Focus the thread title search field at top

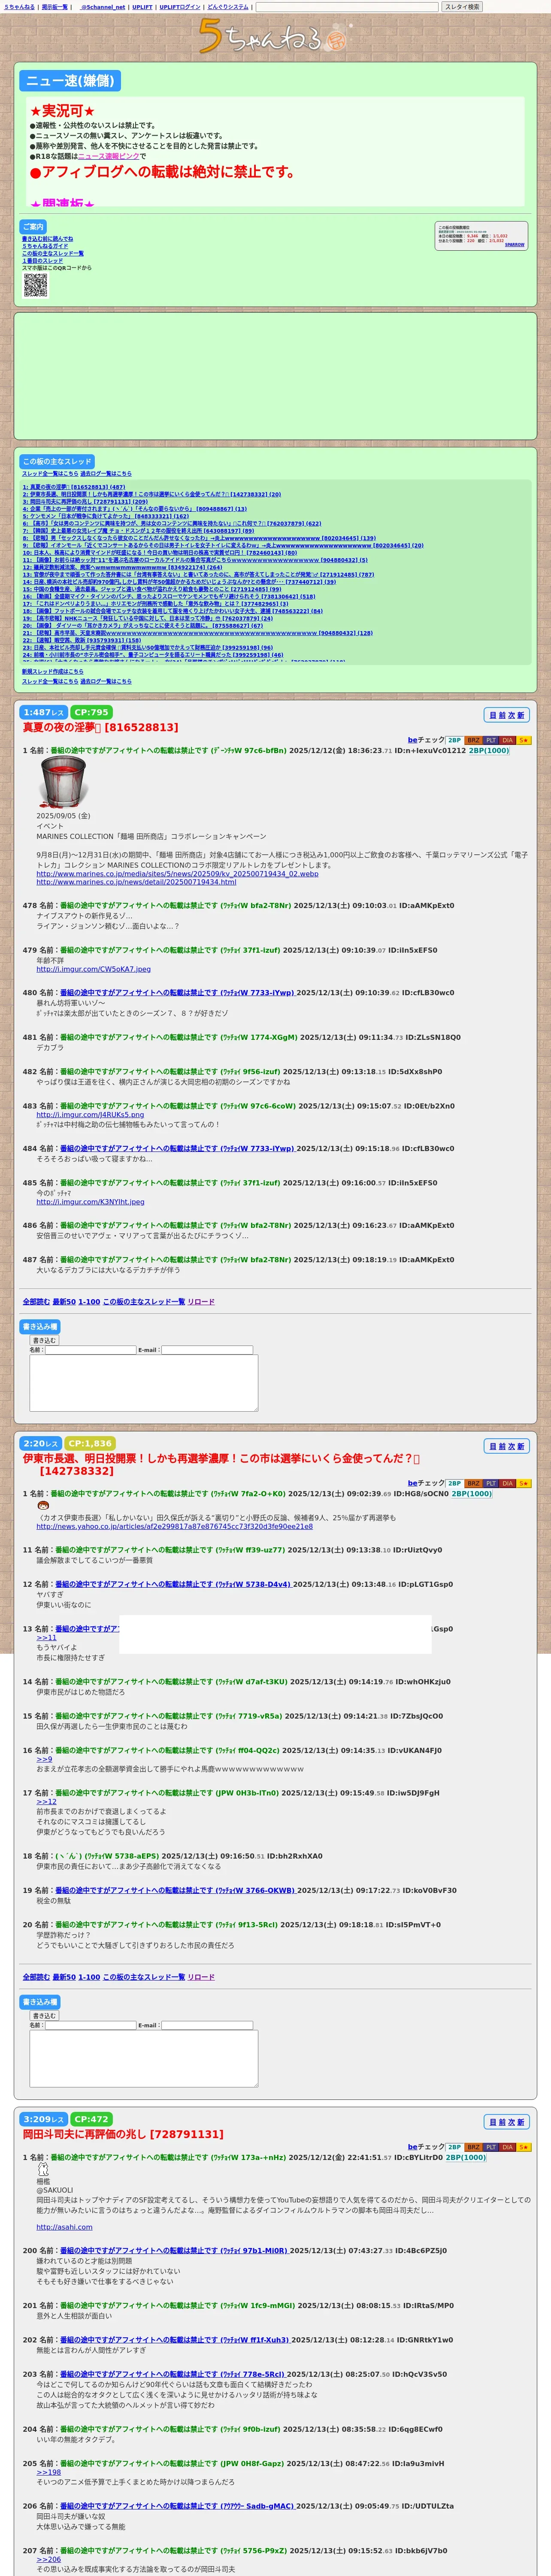click(x=347, y=7)
